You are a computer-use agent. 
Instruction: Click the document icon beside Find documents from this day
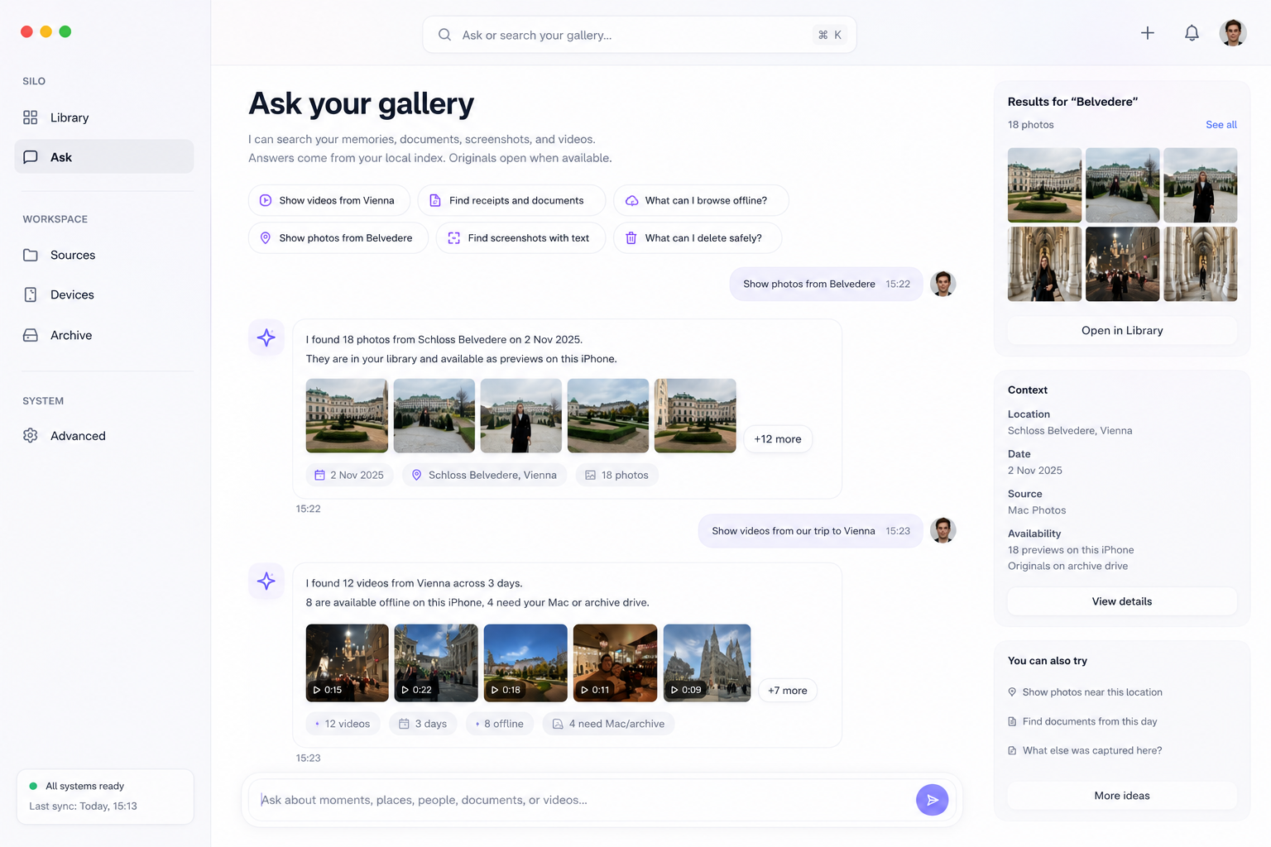pos(1012,721)
